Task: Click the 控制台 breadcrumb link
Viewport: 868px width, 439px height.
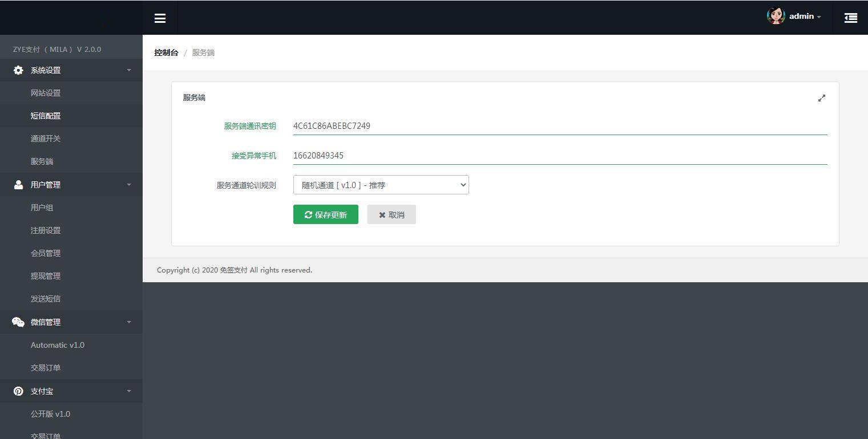Action: [x=166, y=52]
